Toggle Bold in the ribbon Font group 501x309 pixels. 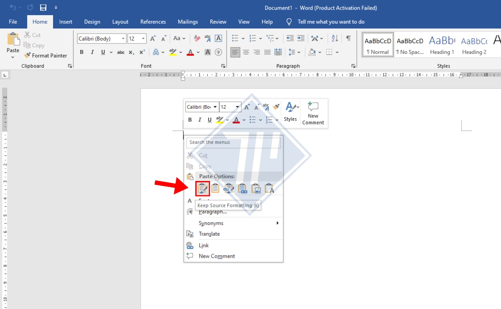tap(81, 52)
